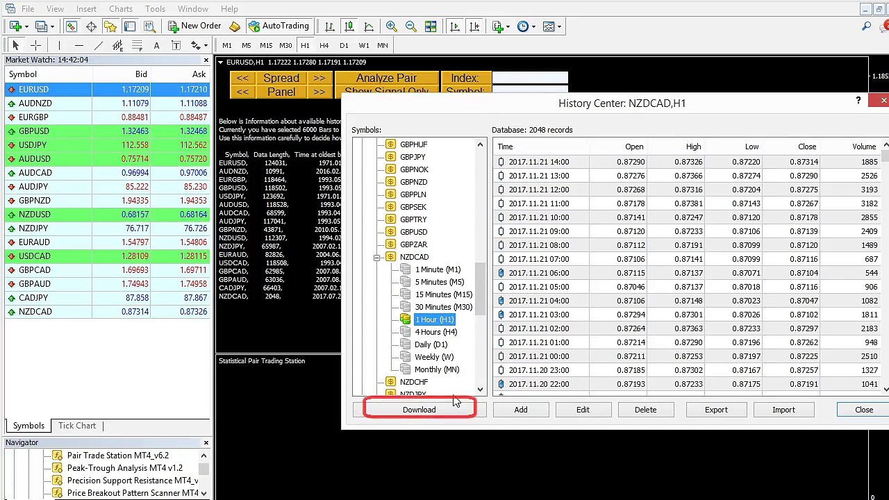This screenshot has height=500, width=889.
Task: Open the Indicators list icon
Action: click(497, 26)
